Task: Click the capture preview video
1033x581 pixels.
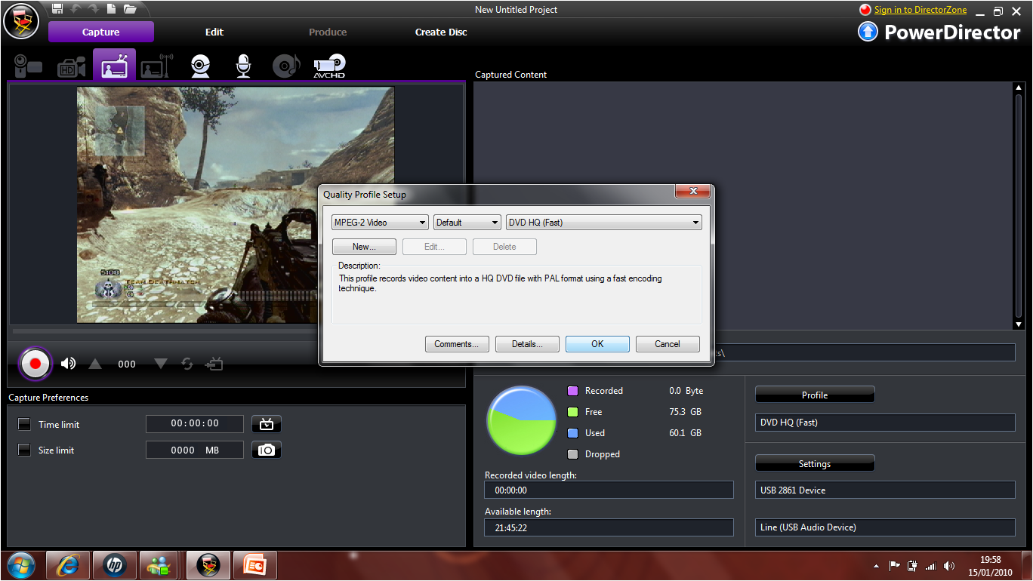Action: pyautogui.click(x=236, y=204)
